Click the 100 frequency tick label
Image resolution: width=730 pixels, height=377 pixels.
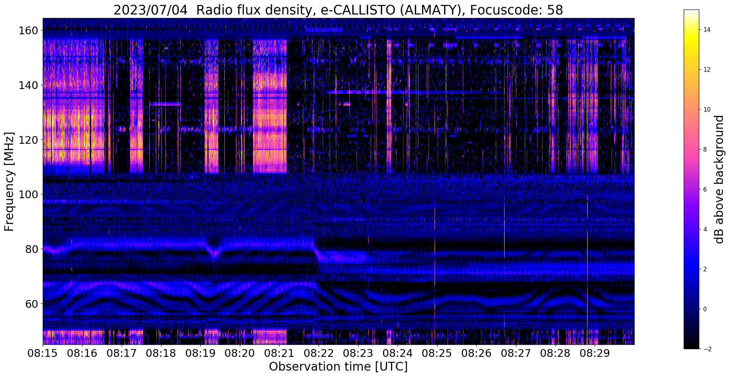point(28,194)
